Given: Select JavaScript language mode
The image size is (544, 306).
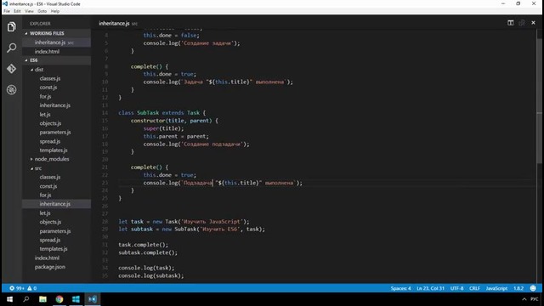Looking at the screenshot, I should point(496,288).
